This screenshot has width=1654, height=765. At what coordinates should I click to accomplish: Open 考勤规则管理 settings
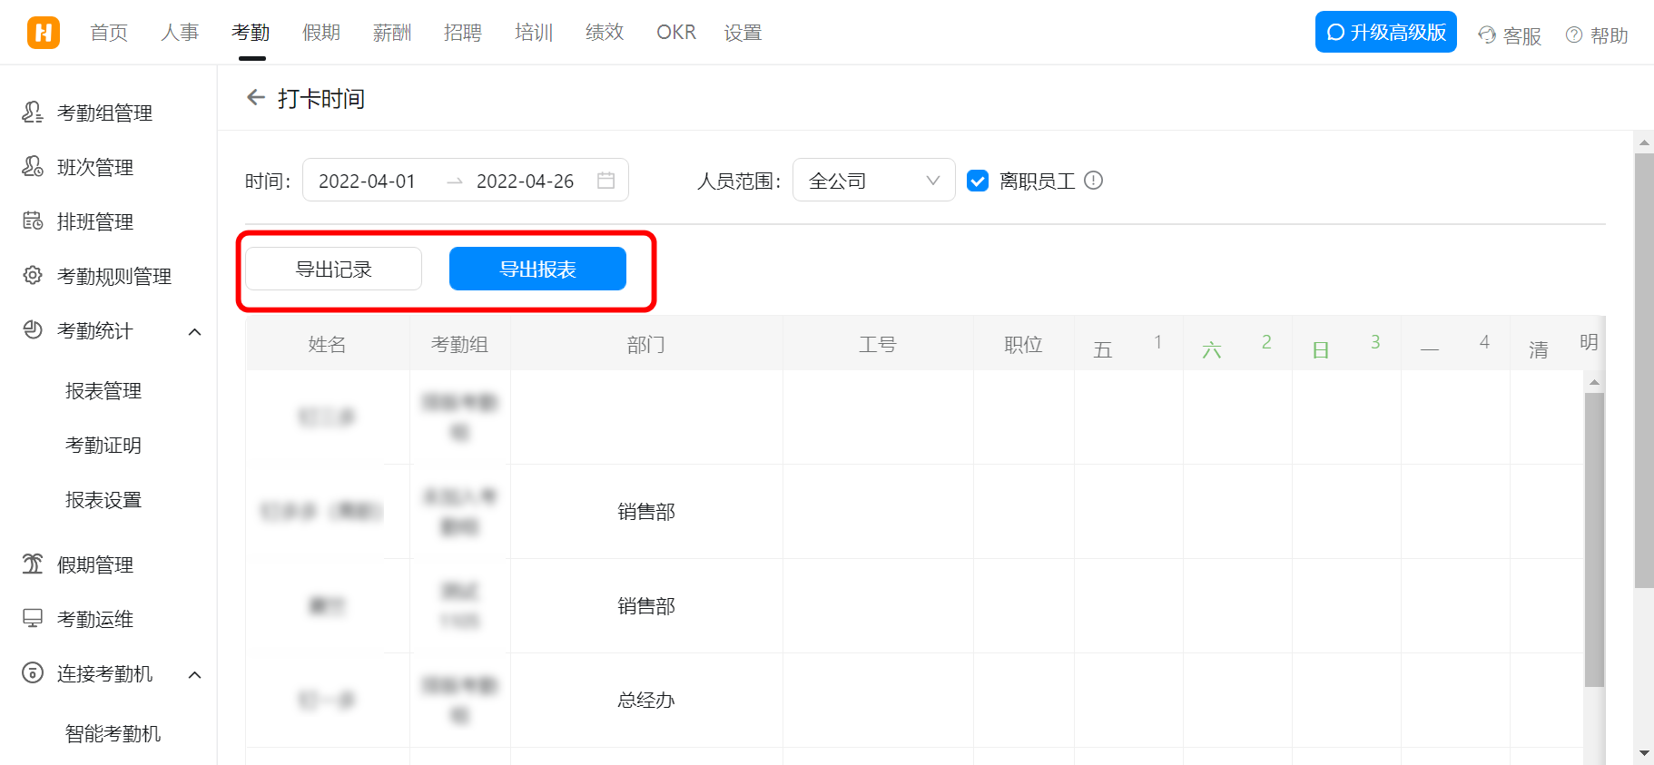pos(113,277)
